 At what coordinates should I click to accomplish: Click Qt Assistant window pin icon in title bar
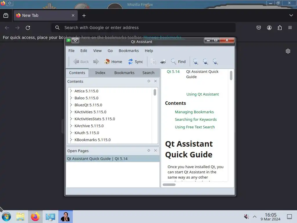75,40
